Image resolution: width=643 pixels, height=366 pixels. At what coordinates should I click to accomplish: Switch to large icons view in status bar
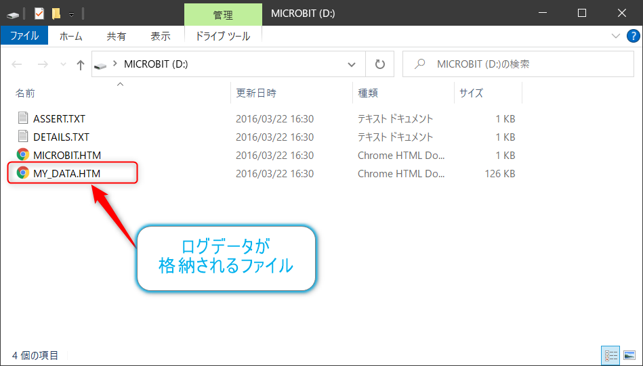click(x=629, y=355)
